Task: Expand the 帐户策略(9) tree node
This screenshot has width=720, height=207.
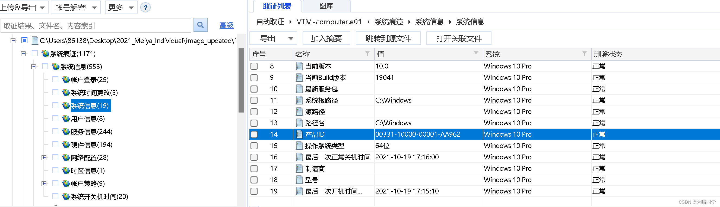Action: (x=44, y=184)
